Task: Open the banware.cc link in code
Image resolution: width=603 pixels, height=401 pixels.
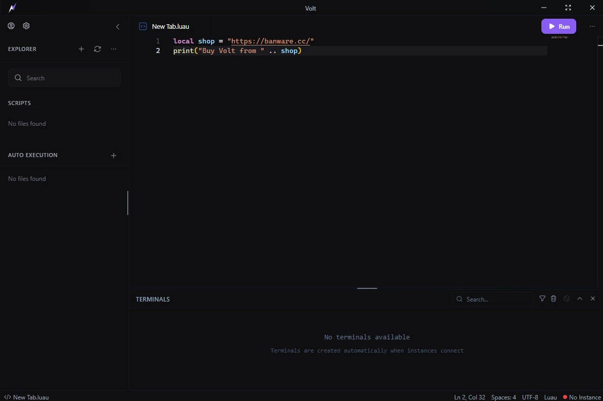Action: (270, 41)
